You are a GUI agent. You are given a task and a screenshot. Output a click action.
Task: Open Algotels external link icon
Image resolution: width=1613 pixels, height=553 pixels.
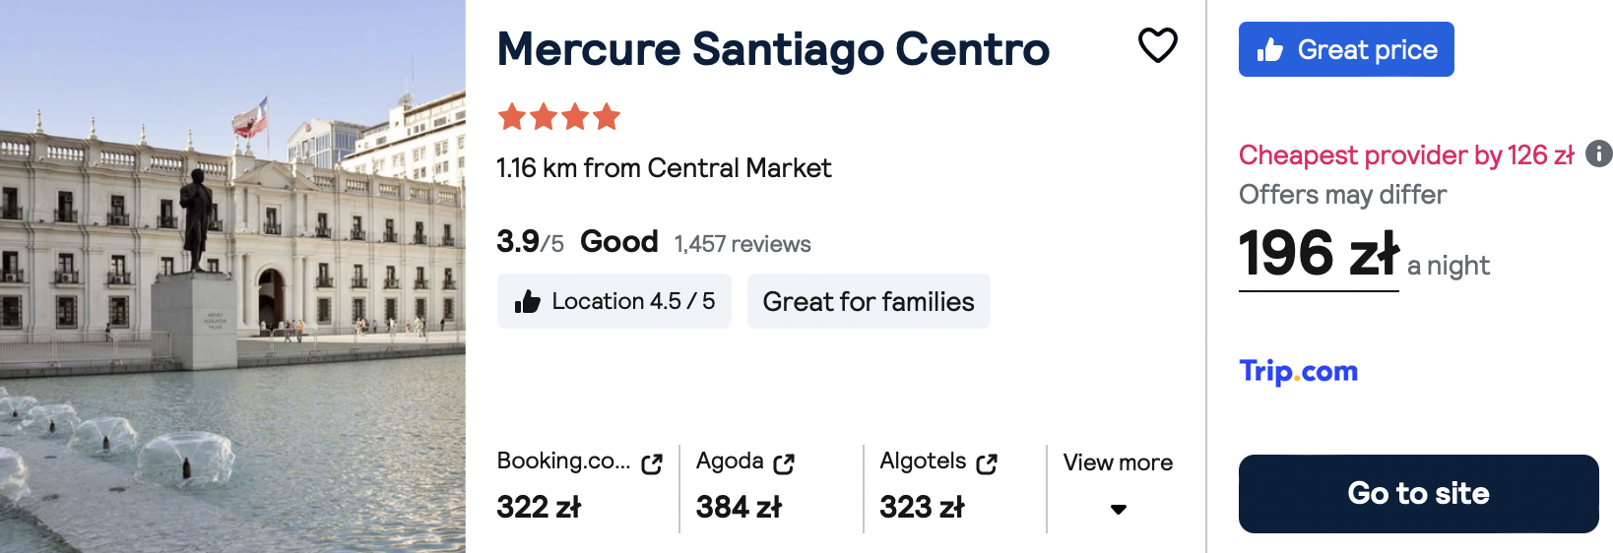[x=987, y=463]
